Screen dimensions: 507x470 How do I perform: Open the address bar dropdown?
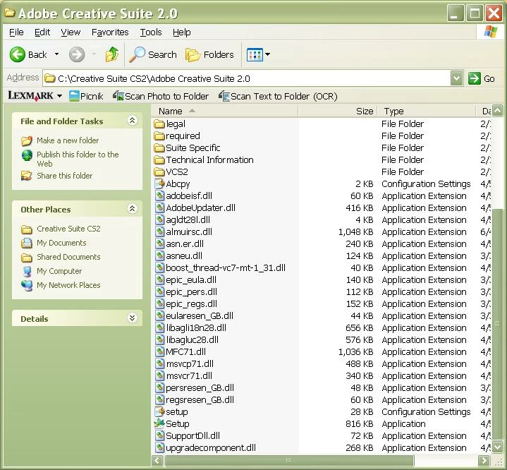[456, 78]
